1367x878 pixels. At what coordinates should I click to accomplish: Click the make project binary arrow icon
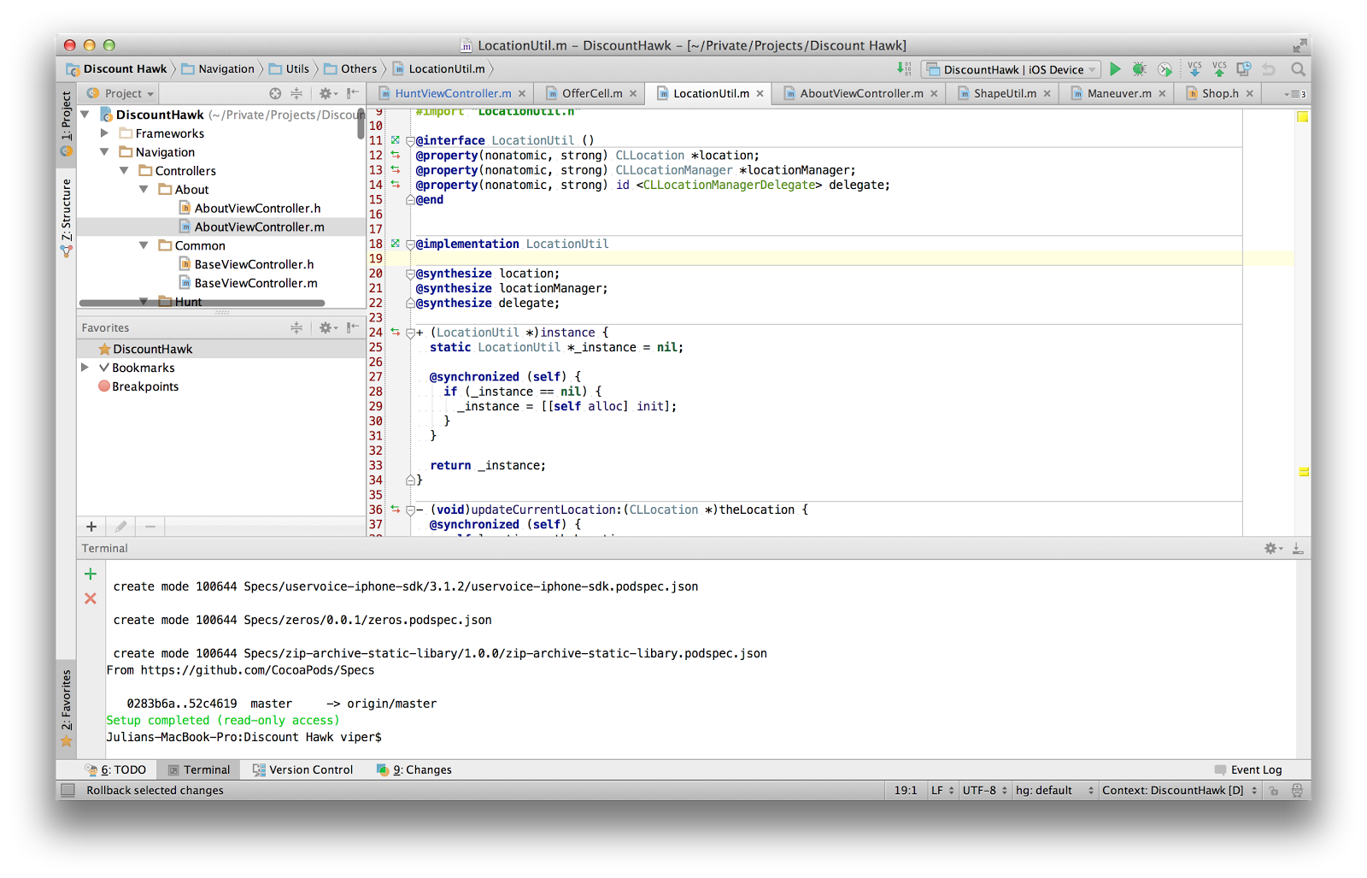(x=904, y=69)
